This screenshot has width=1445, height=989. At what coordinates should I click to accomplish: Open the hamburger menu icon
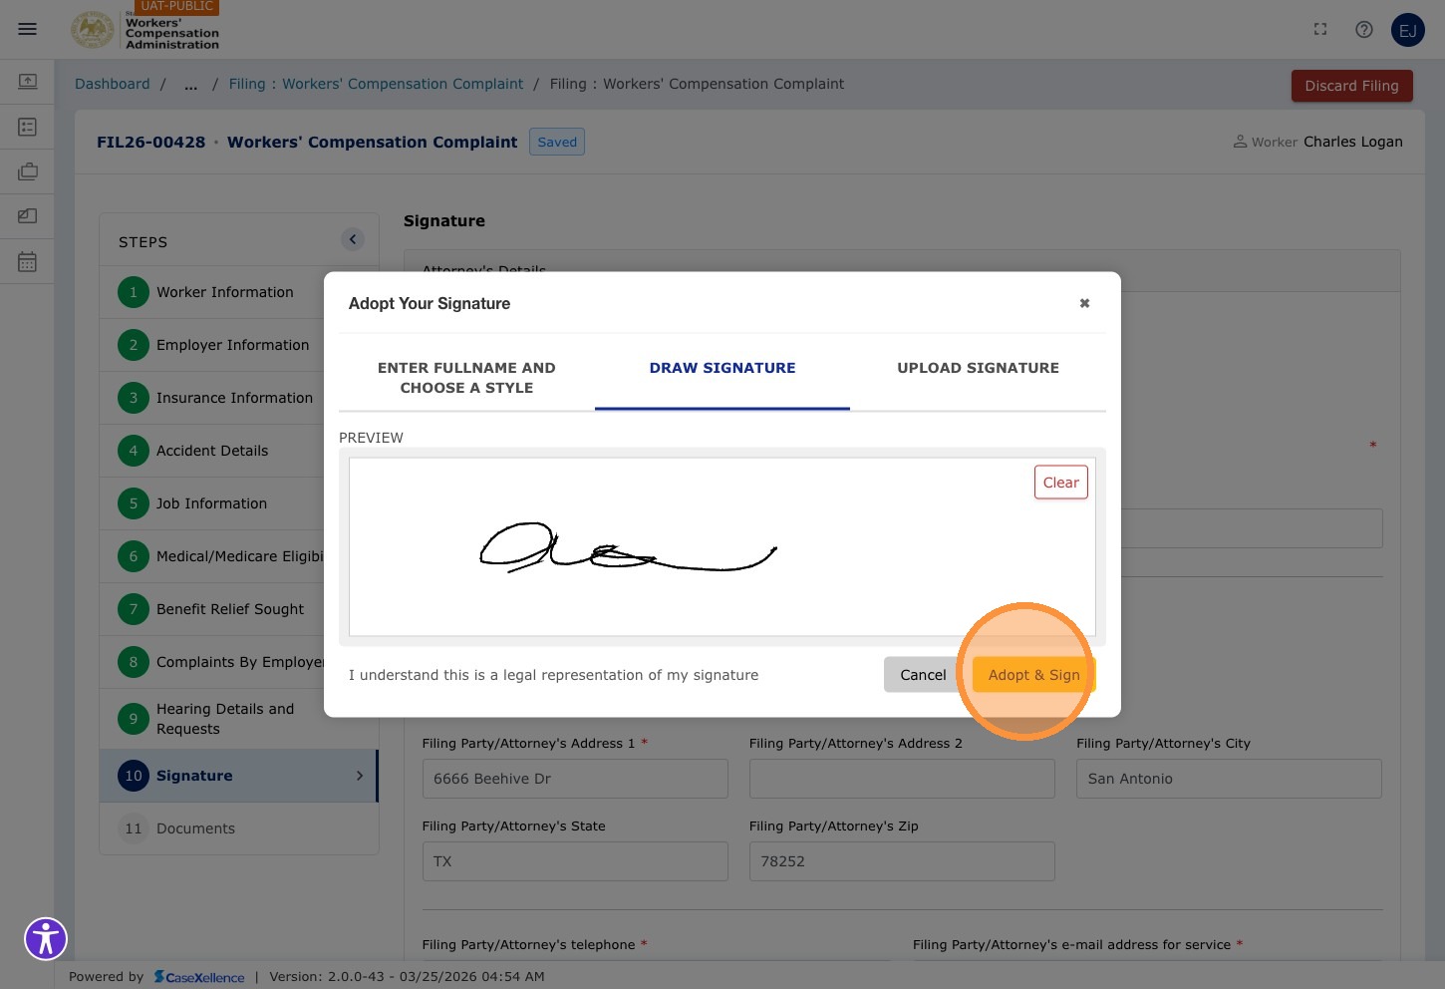point(27,29)
